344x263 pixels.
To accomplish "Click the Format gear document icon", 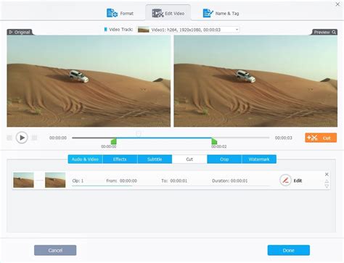I will click(112, 13).
